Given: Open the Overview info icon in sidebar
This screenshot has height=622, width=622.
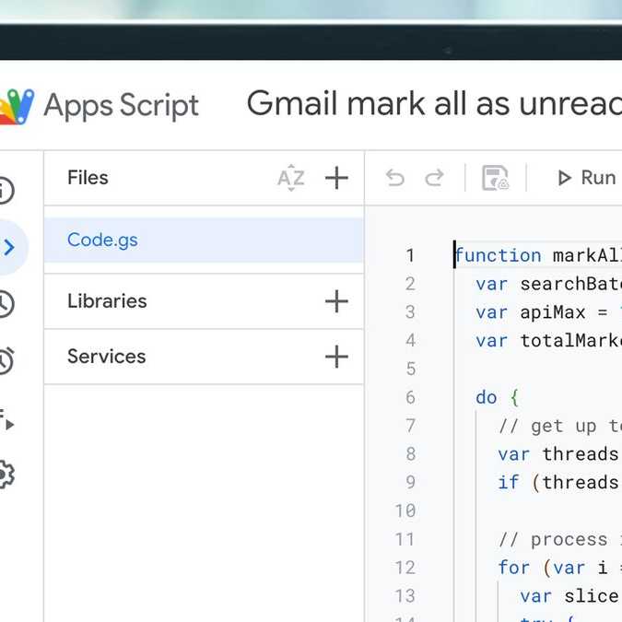Looking at the screenshot, I should coord(6,191).
